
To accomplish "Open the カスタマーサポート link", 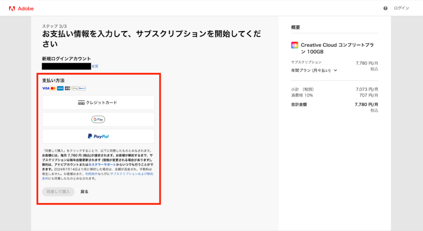I will coord(102,165).
